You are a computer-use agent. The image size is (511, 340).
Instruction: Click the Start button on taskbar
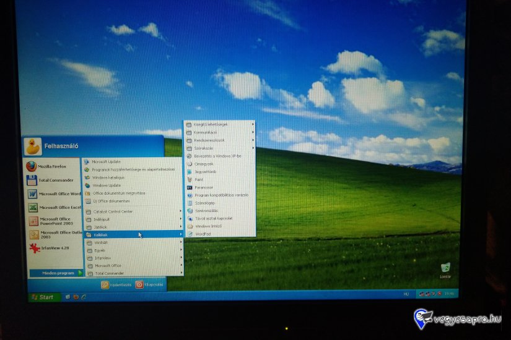(43, 297)
